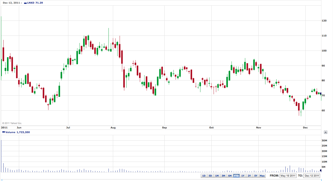Click the current volume dot marker
Image resolution: width=333 pixels, height=181 pixels.
coord(321,170)
